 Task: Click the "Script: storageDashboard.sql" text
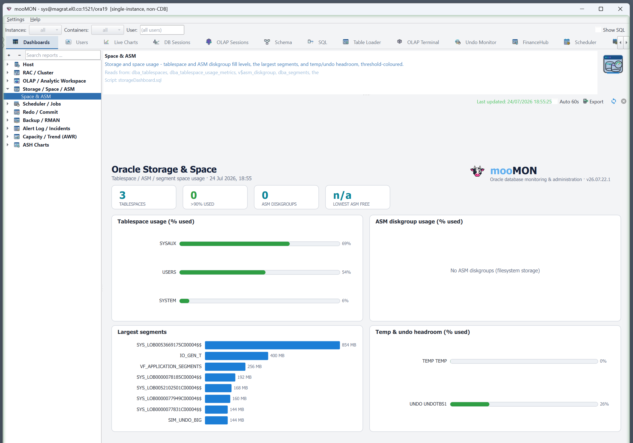(133, 80)
